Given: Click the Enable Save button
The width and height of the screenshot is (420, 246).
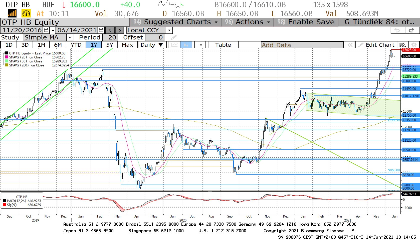Looking at the screenshot, I should 306,22.
